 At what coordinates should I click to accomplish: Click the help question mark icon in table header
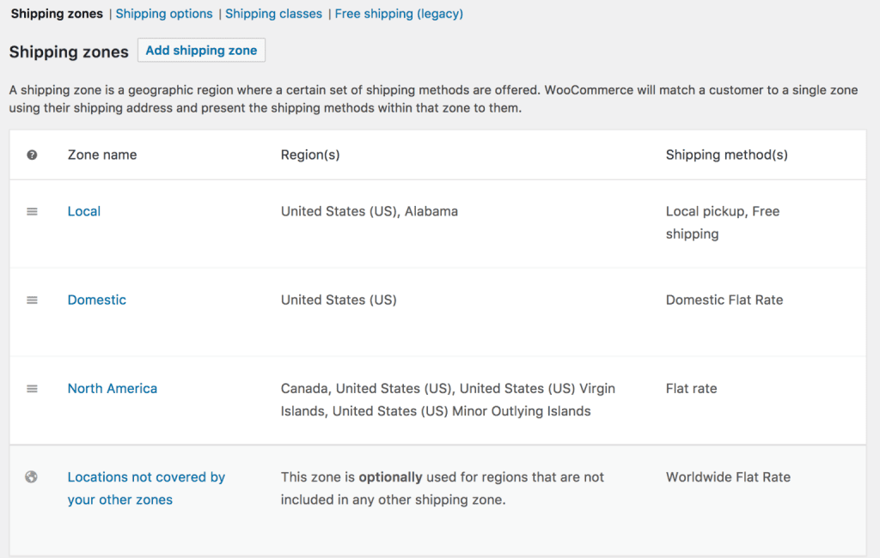[32, 155]
